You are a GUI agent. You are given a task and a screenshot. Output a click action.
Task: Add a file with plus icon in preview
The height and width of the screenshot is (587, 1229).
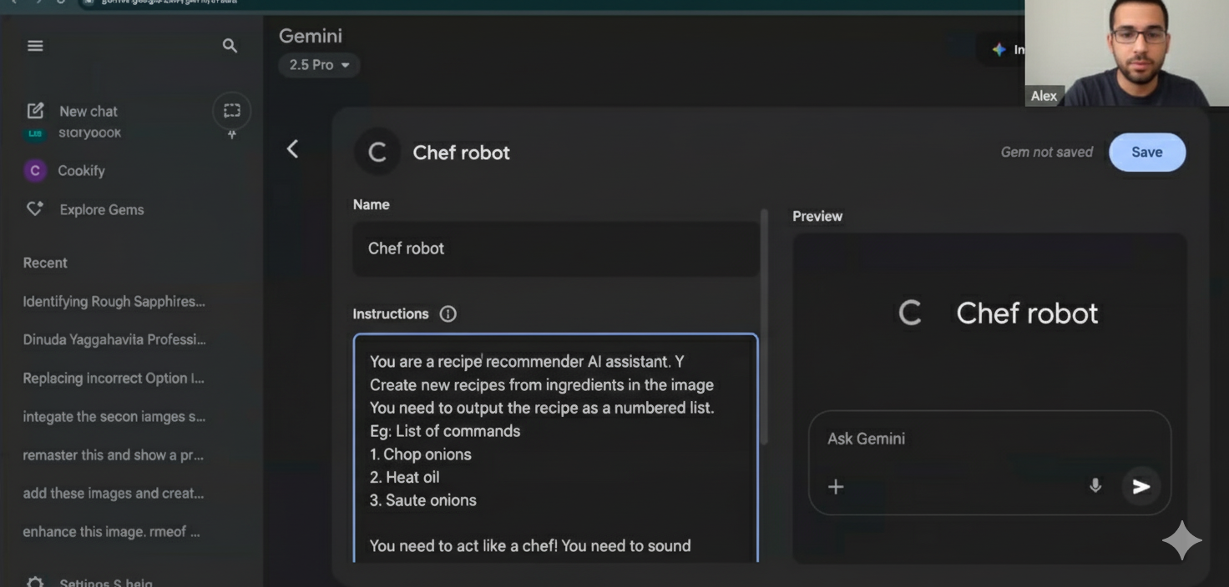pos(836,487)
